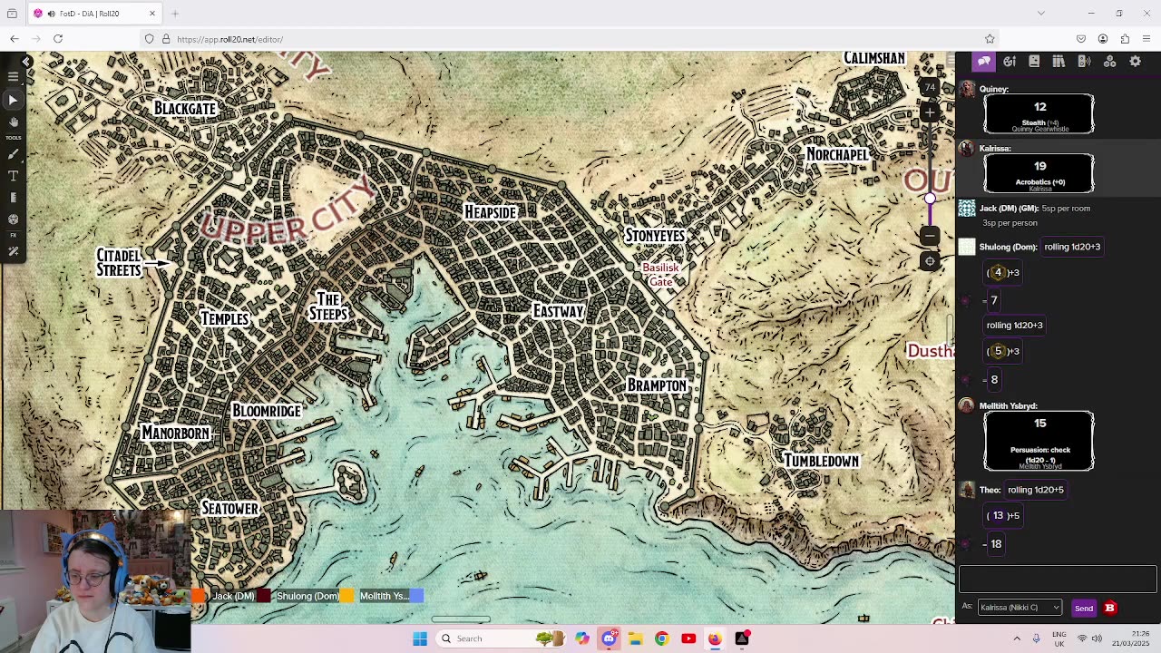Click the Send button
1161x653 pixels.
click(1084, 608)
